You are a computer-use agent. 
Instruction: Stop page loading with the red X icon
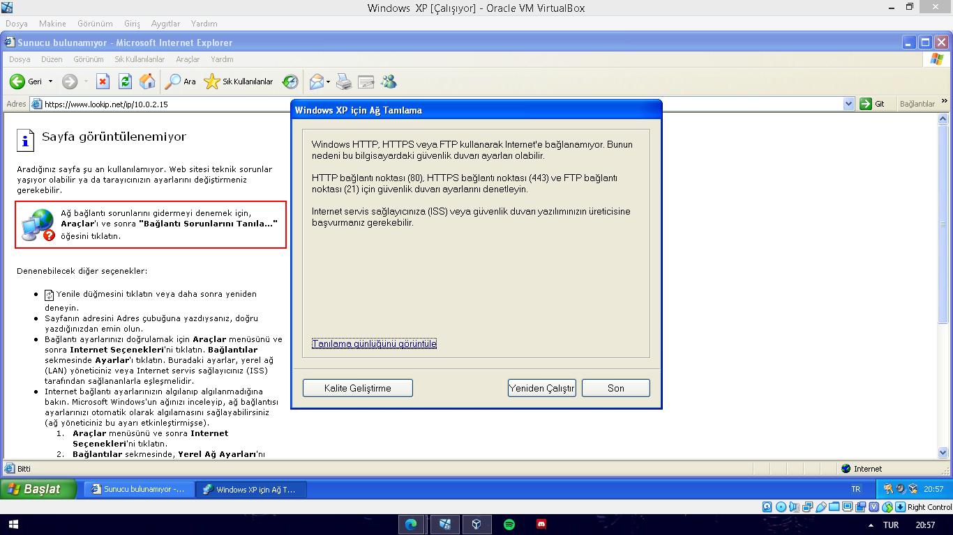103,82
